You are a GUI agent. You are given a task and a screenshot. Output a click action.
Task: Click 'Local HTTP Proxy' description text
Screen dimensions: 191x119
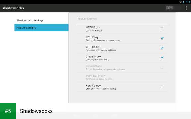pyautogui.click(x=94, y=31)
